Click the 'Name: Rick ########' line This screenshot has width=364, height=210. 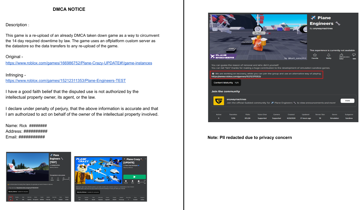pos(26,126)
